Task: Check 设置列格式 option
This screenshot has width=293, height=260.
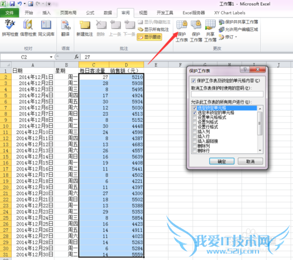Action: (x=195, y=122)
